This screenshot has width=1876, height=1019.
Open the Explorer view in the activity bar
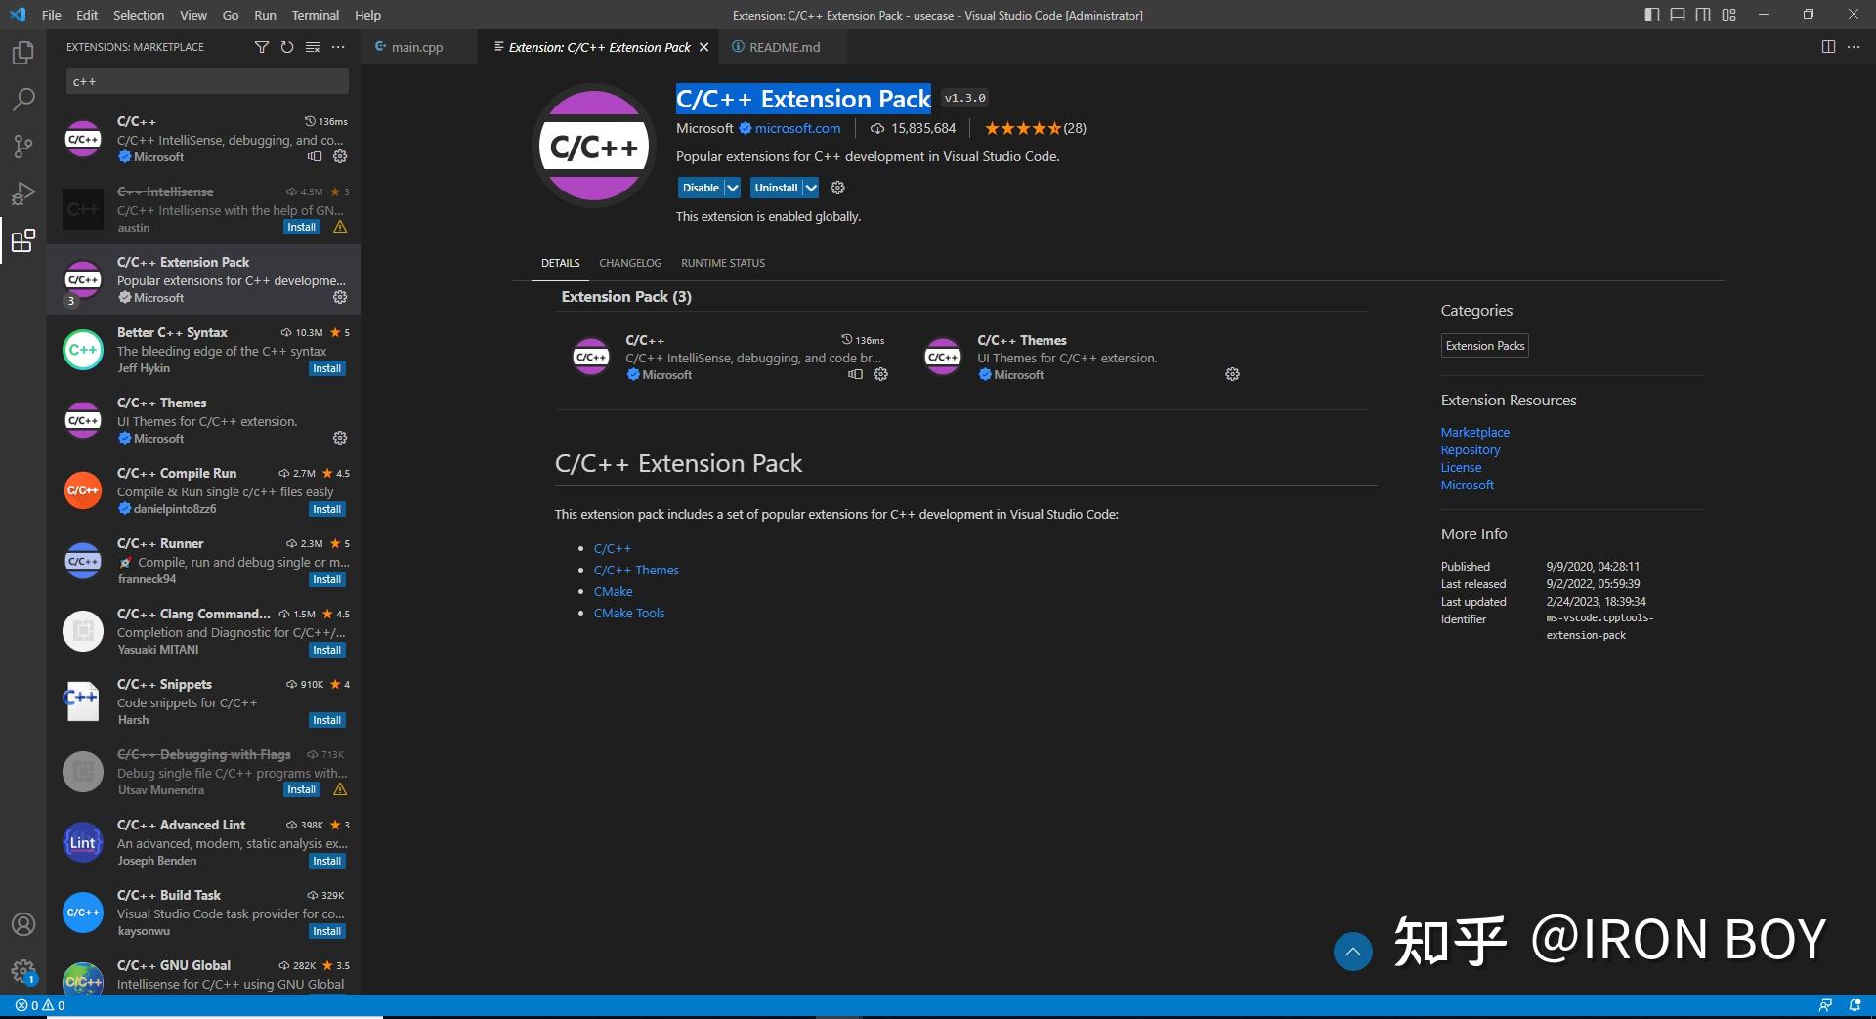pyautogui.click(x=22, y=53)
